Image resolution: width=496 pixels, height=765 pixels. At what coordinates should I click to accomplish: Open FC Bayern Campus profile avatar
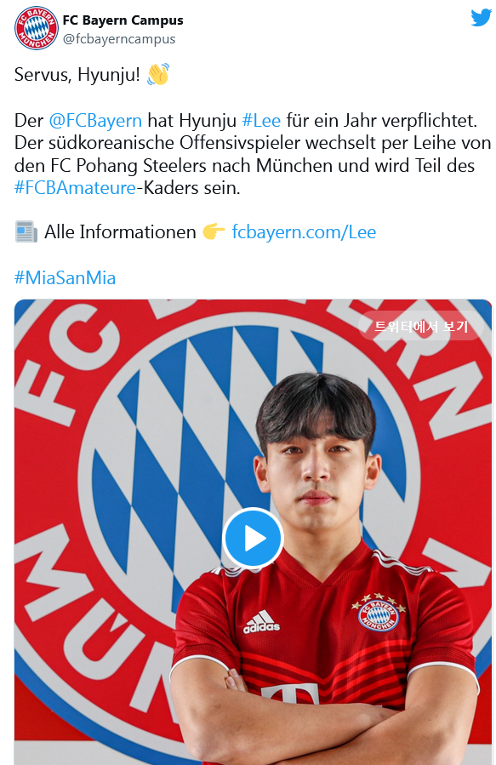(36, 28)
